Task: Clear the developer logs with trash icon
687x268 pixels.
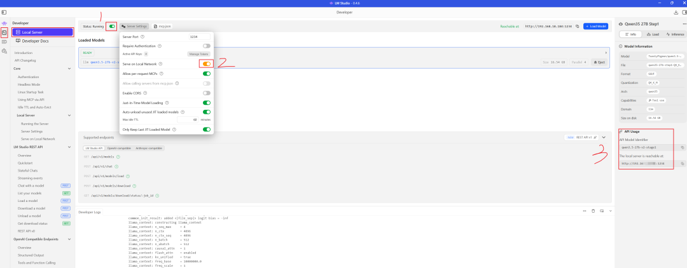Action: coord(593,211)
